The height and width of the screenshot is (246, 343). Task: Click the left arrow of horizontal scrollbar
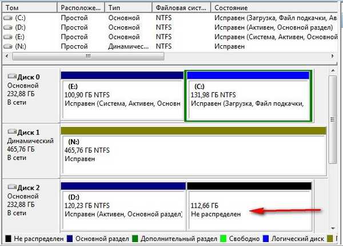tap(7, 56)
